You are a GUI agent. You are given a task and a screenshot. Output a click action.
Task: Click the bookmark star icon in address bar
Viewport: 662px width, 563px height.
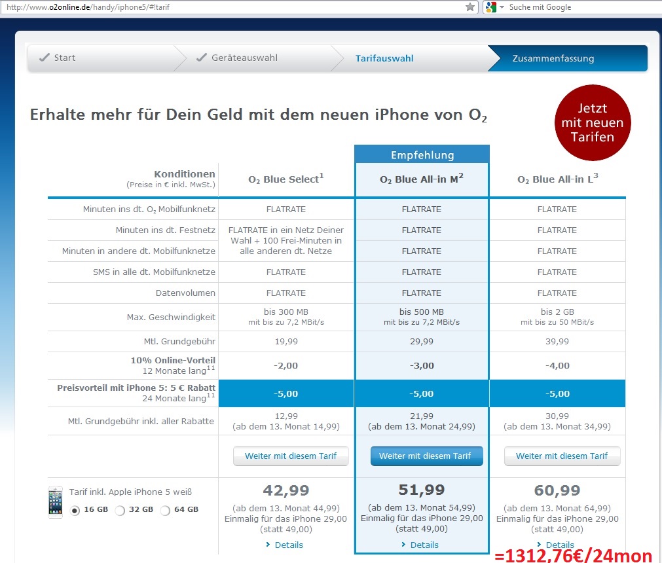470,7
